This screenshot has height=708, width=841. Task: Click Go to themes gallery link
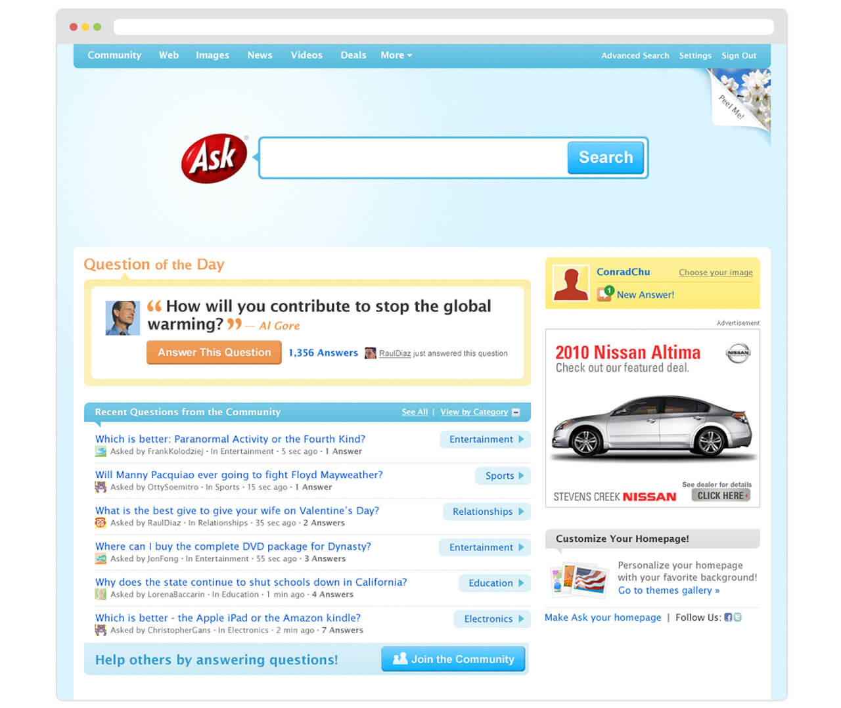tap(669, 590)
